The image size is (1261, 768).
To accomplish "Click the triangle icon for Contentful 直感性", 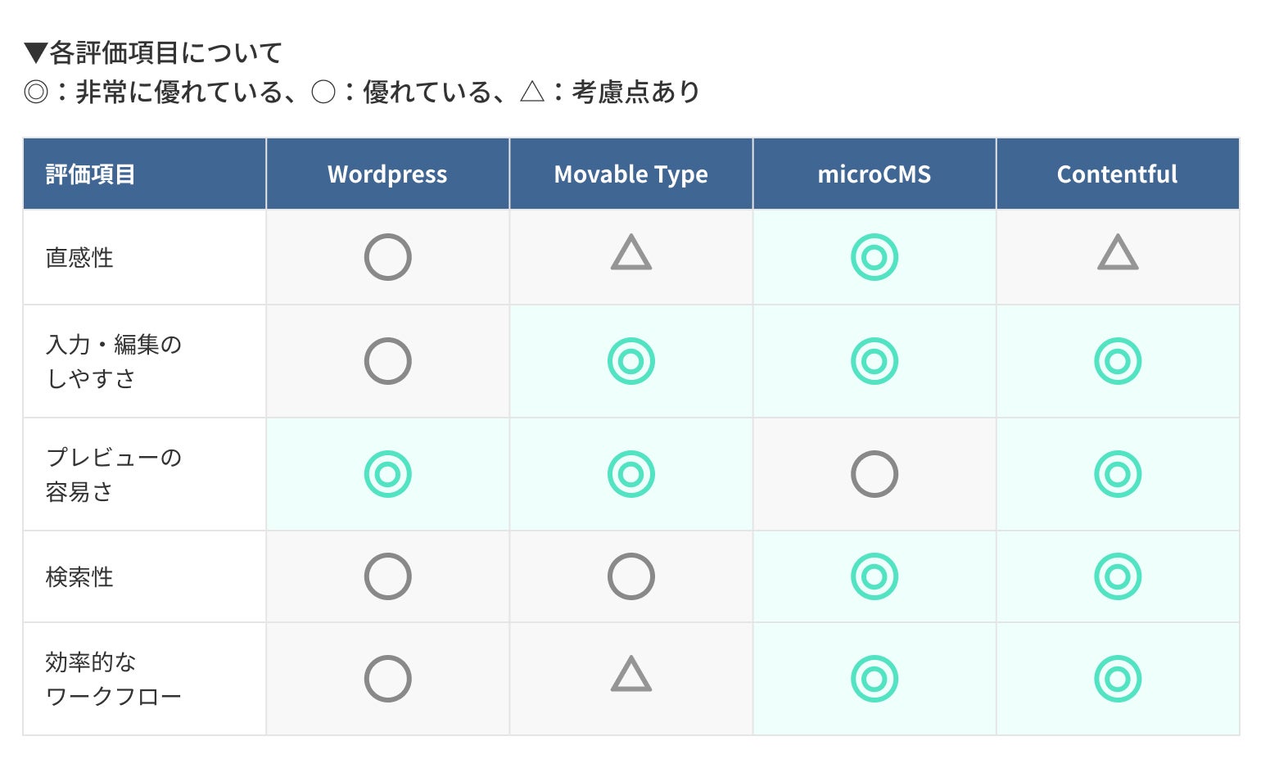I will [x=1117, y=254].
